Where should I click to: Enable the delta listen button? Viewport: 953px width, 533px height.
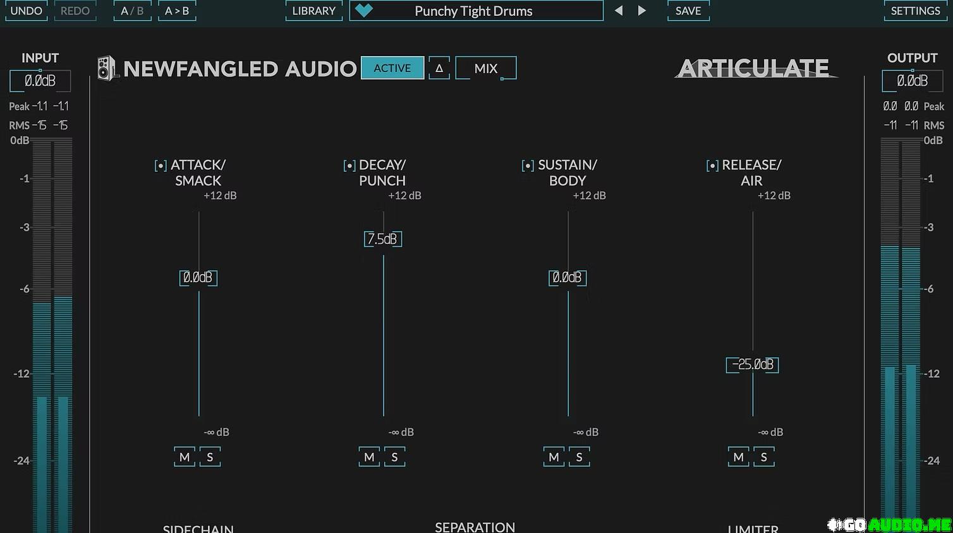[439, 68]
